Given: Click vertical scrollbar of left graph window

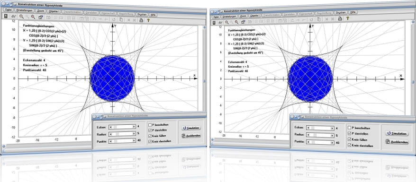Looking at the screenshot, I should (x=204, y=79).
